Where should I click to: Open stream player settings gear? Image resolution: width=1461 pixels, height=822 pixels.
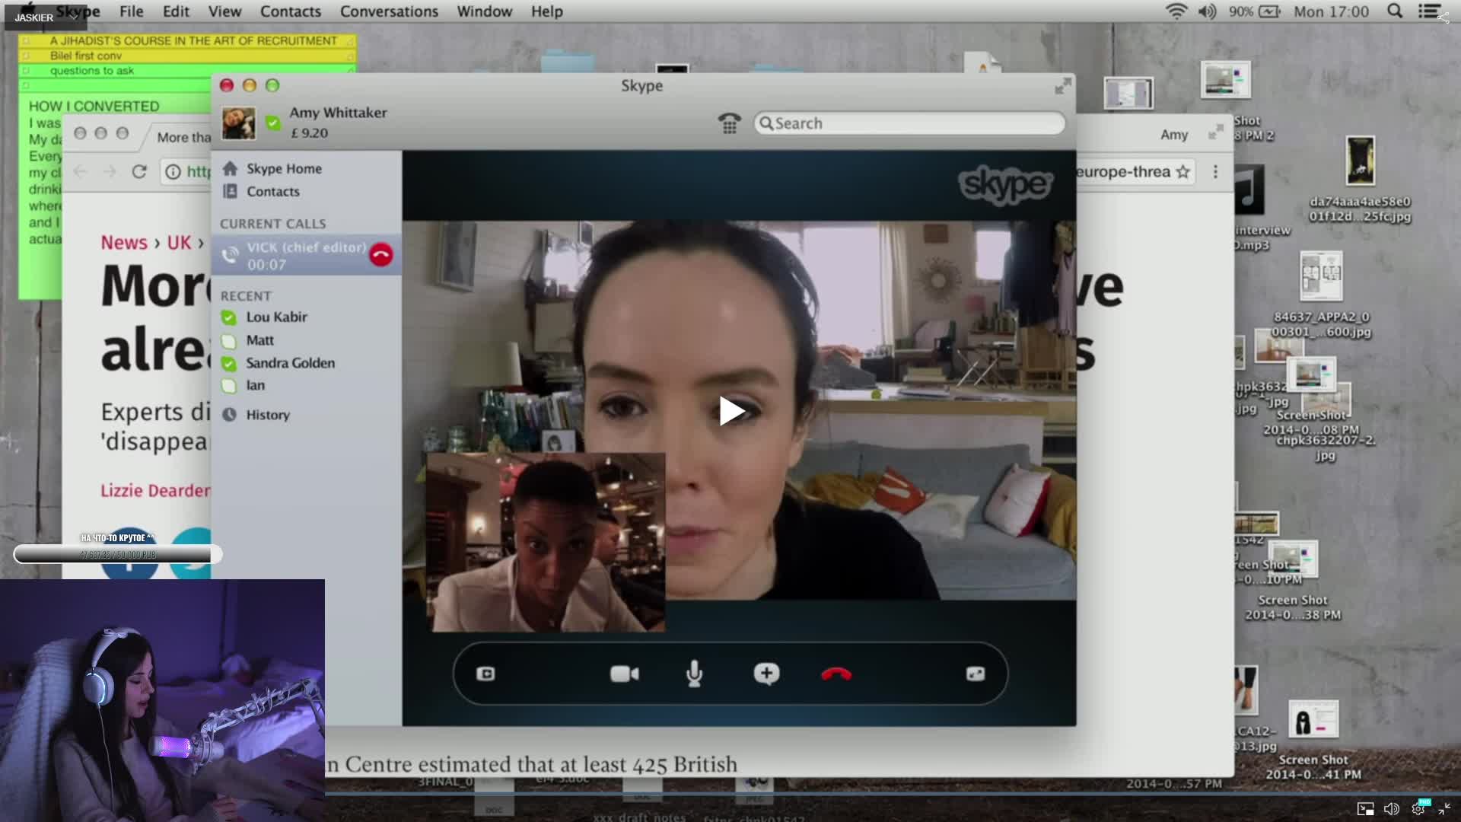(1418, 809)
